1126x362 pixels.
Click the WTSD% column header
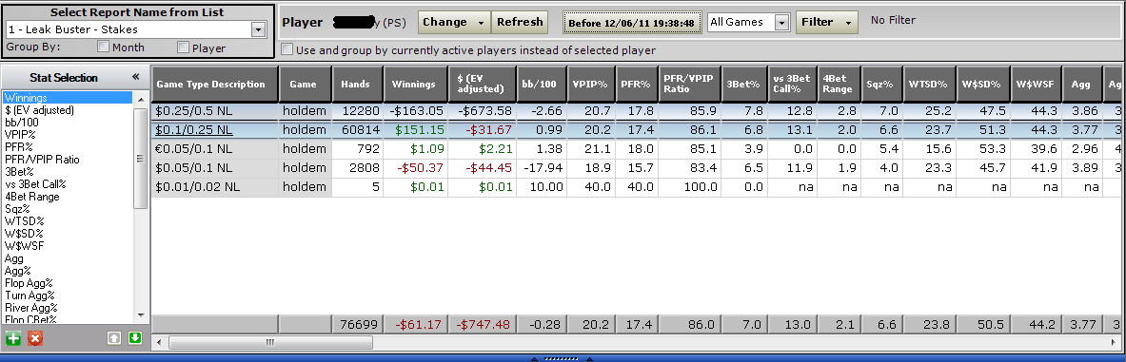click(930, 85)
